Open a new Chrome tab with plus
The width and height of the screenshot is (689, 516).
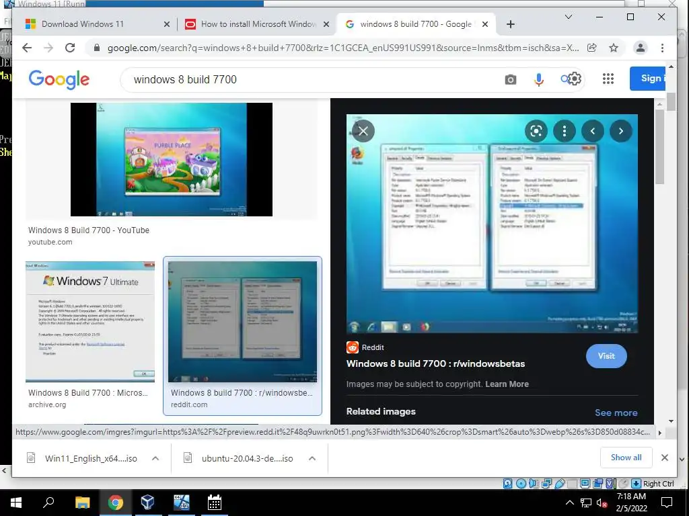(x=510, y=24)
